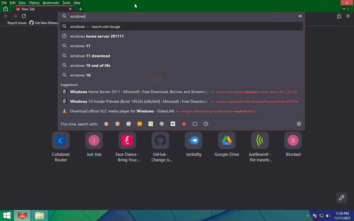Open the Windows Home Server 2011 archive.org result
The image size is (354, 221).
[181, 92]
